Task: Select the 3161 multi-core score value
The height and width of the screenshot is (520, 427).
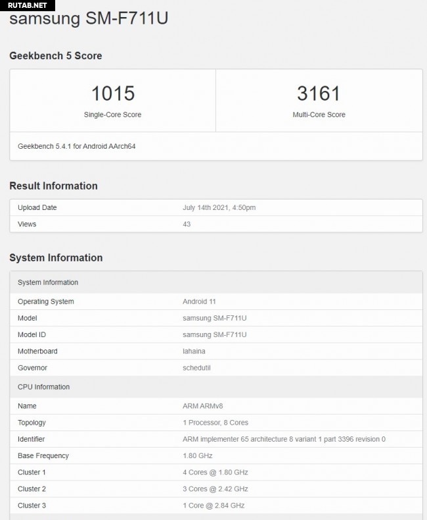Action: click(x=319, y=93)
